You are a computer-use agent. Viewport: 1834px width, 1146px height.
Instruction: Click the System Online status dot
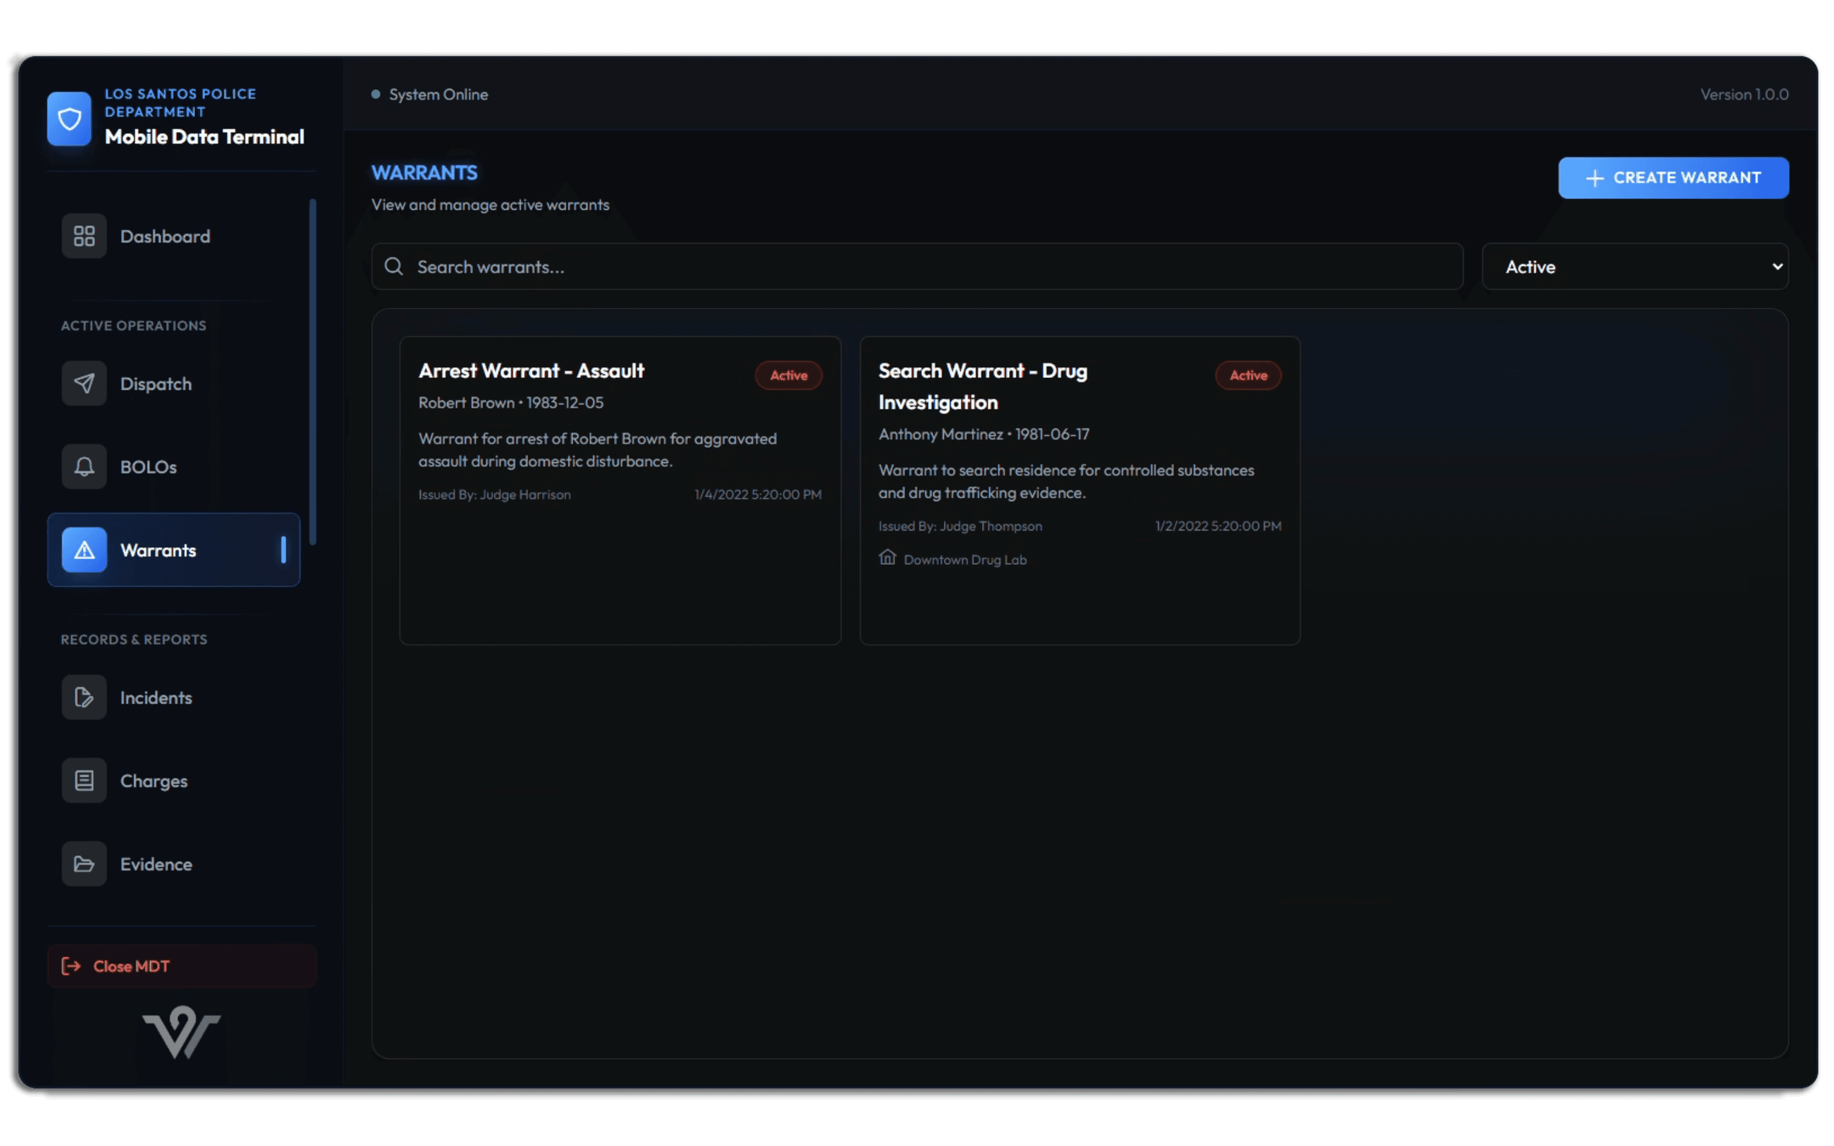[375, 94]
